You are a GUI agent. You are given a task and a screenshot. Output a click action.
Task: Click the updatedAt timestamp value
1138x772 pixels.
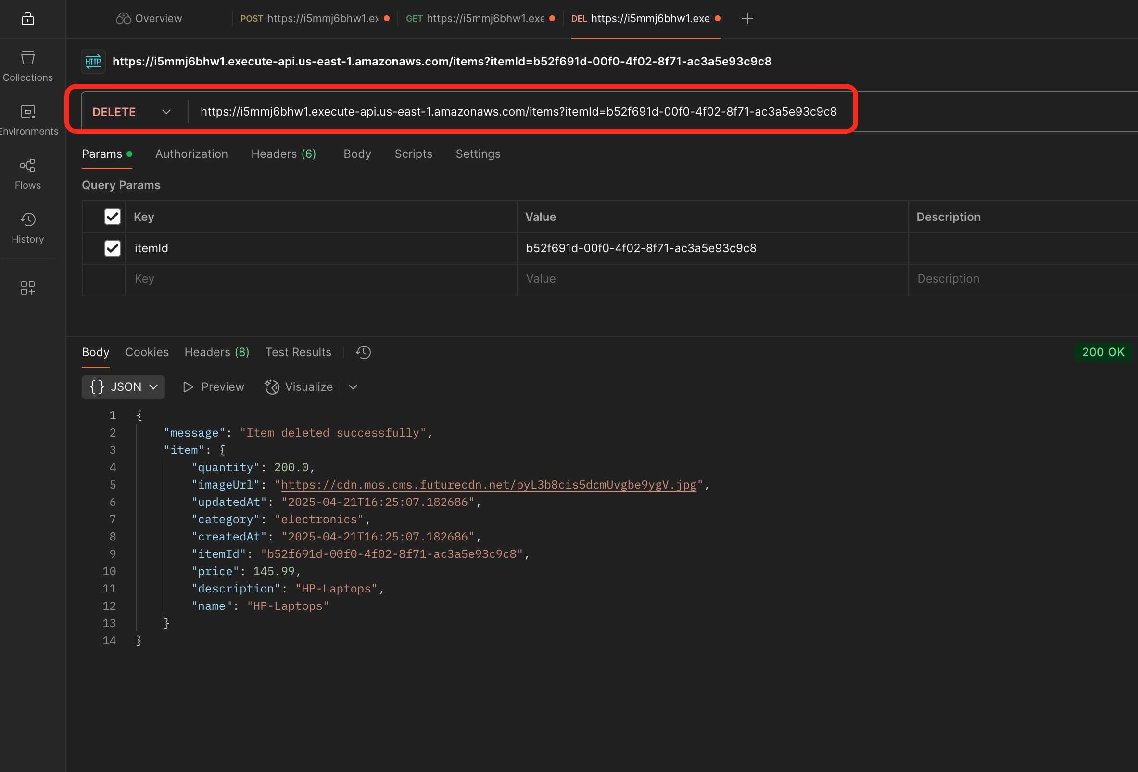click(x=378, y=502)
